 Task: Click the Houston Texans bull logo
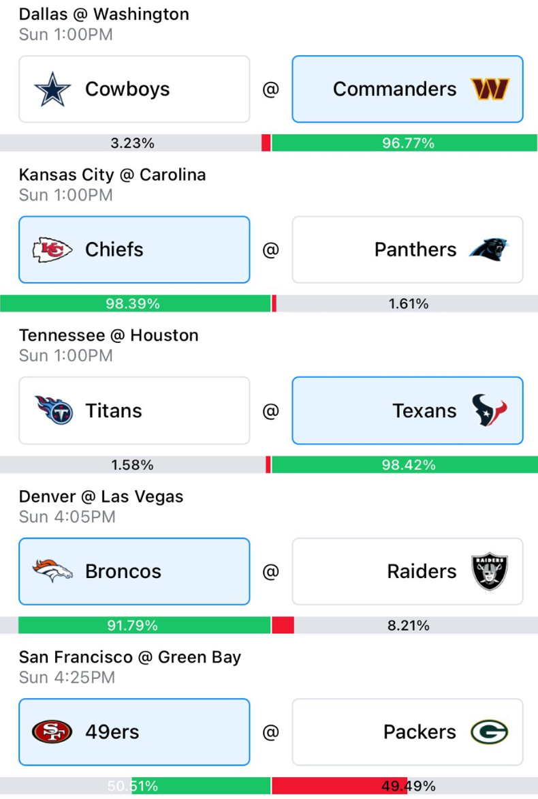click(x=490, y=410)
